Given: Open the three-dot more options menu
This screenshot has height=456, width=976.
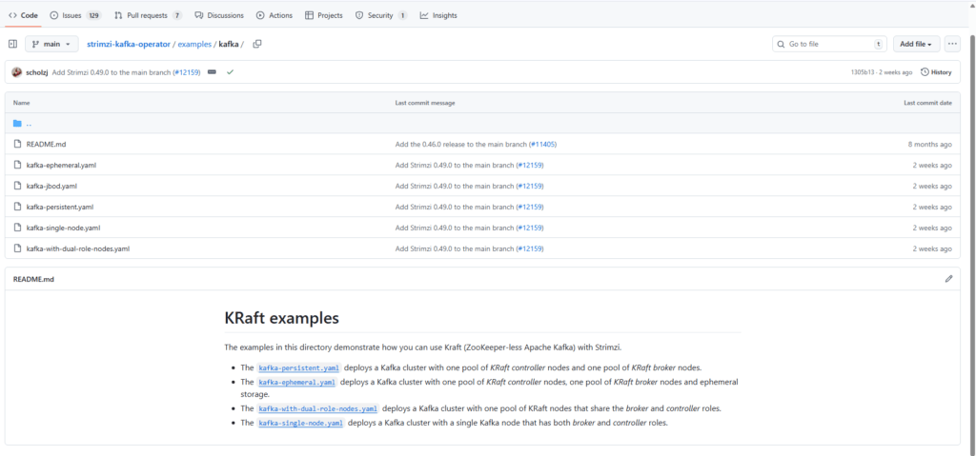Looking at the screenshot, I should 952,44.
